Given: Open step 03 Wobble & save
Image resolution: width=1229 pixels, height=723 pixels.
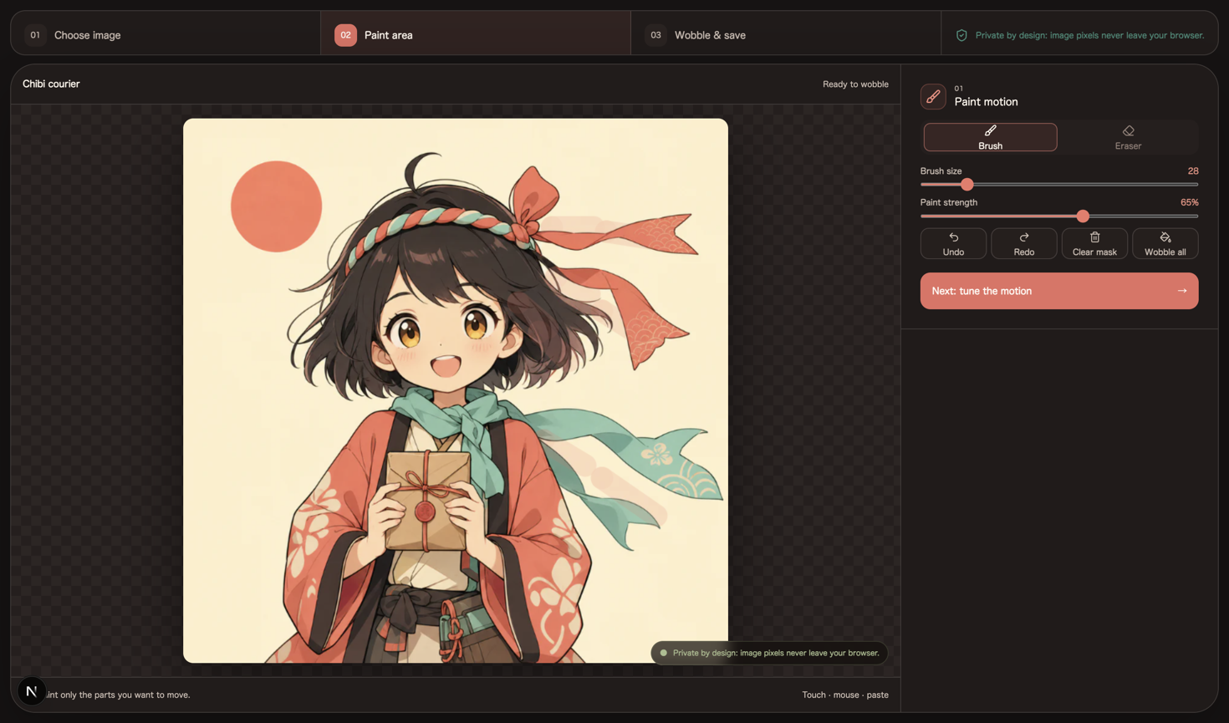Looking at the screenshot, I should point(786,34).
